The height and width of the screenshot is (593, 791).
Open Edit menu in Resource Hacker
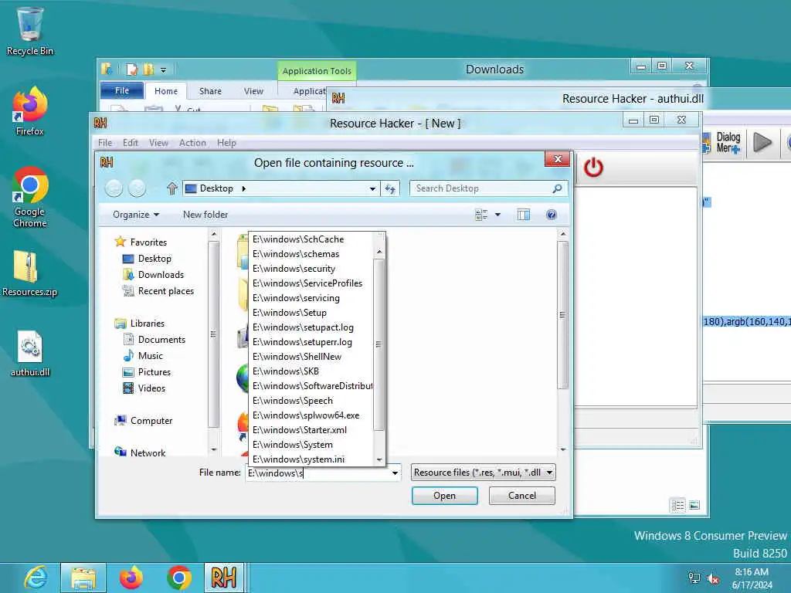[x=130, y=143]
